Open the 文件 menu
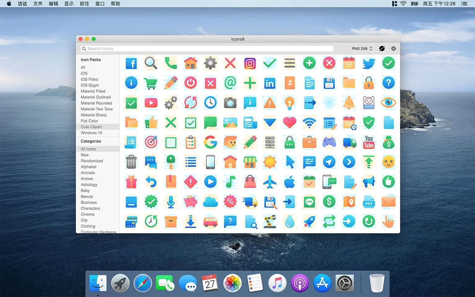 coord(38,4)
